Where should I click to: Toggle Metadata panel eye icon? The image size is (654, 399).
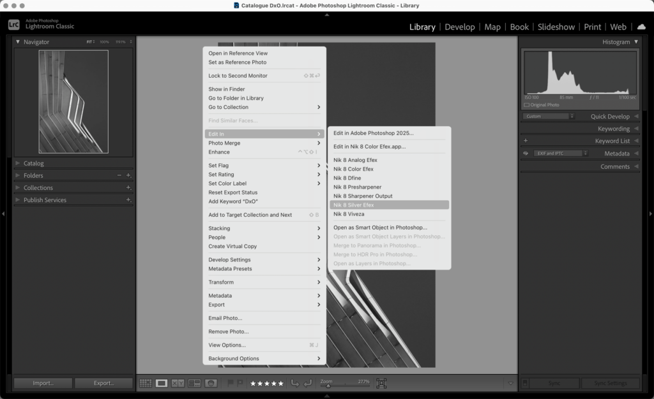click(526, 154)
